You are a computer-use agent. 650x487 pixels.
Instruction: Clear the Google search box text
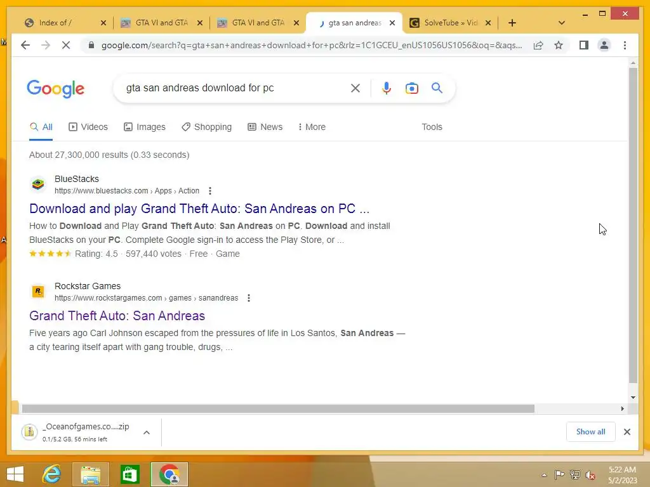(x=355, y=88)
